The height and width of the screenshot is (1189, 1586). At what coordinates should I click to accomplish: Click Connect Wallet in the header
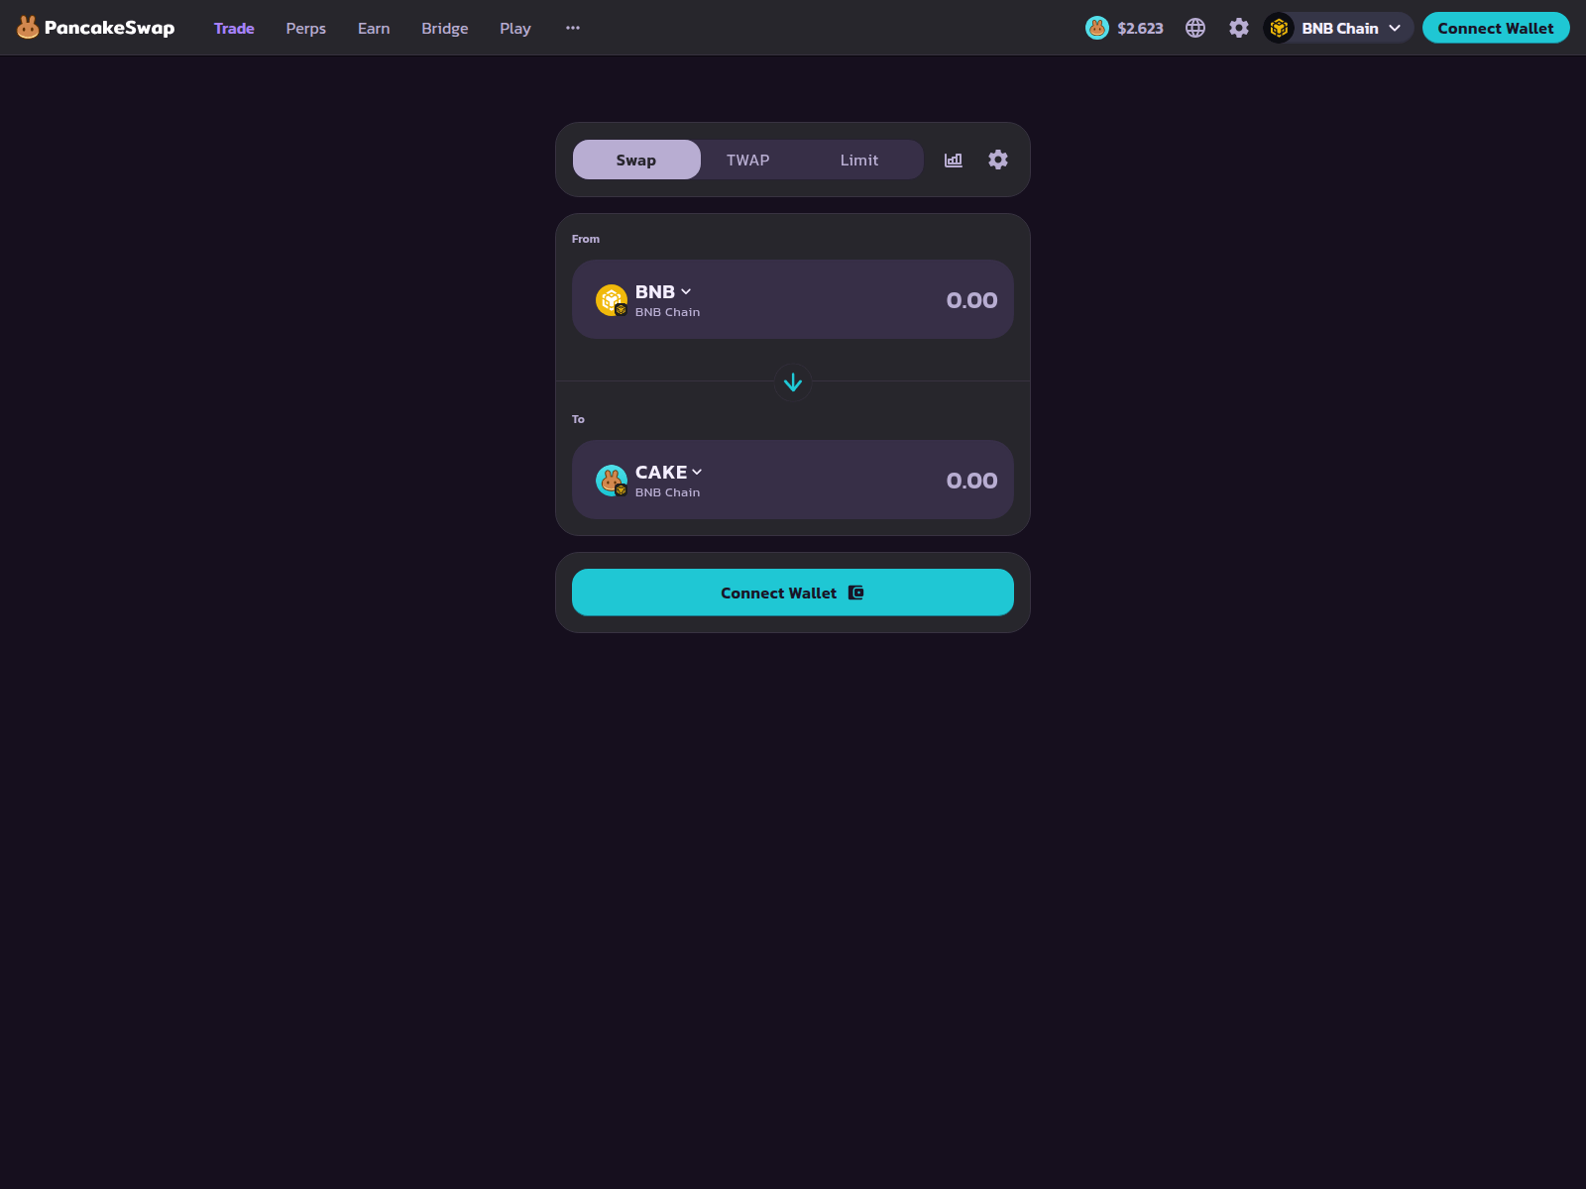tap(1496, 28)
